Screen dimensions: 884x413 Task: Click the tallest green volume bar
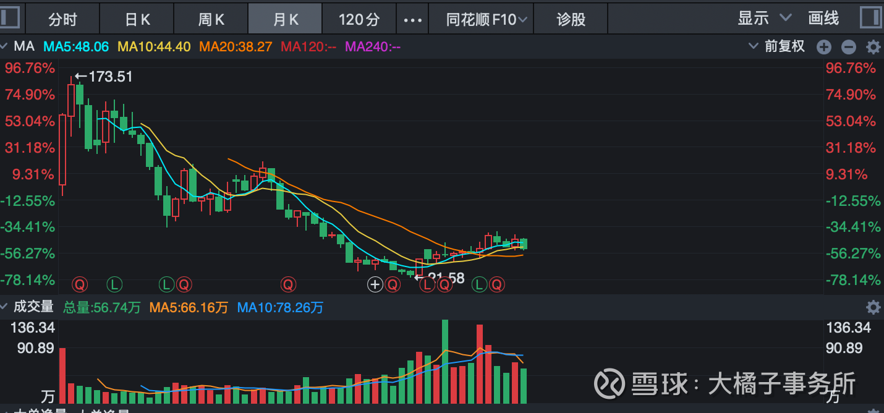(x=445, y=361)
